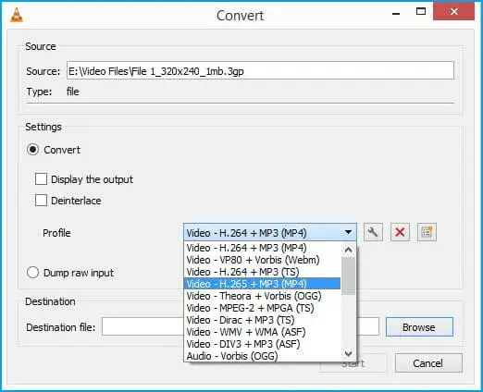Click the VLC cone icon in title bar

coord(17,15)
